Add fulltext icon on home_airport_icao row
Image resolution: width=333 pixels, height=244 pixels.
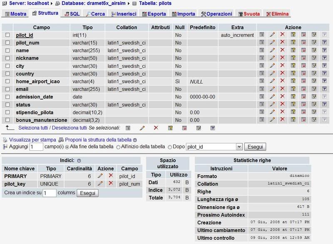coord(324,81)
